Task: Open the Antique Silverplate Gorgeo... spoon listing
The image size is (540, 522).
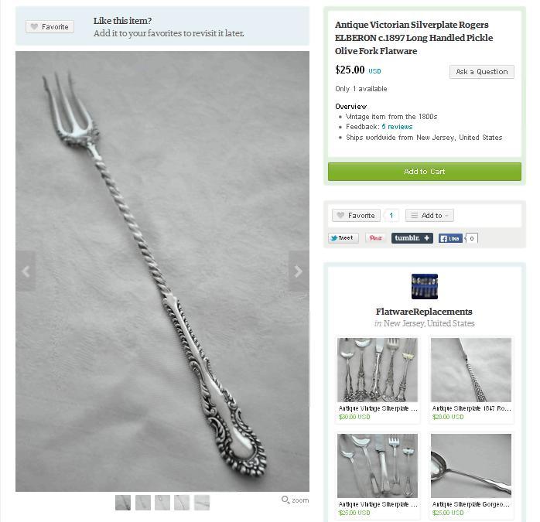Action: click(x=471, y=504)
